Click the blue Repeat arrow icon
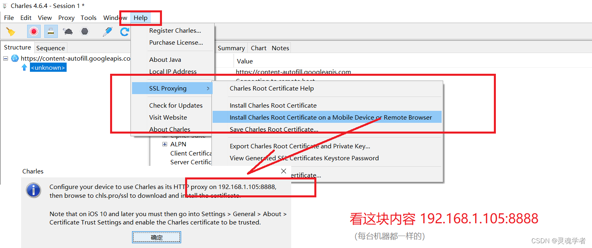 click(x=125, y=31)
